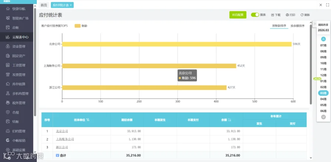Screen dimensions: 331x162
Task: Click the 下载 download icon
Action: pyautogui.click(x=273, y=15)
